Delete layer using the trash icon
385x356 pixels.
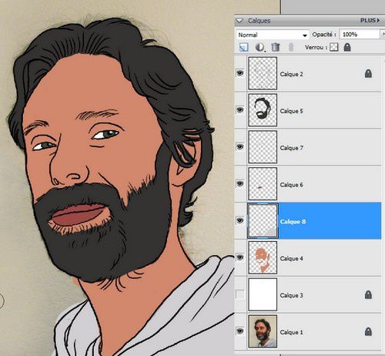coord(276,47)
